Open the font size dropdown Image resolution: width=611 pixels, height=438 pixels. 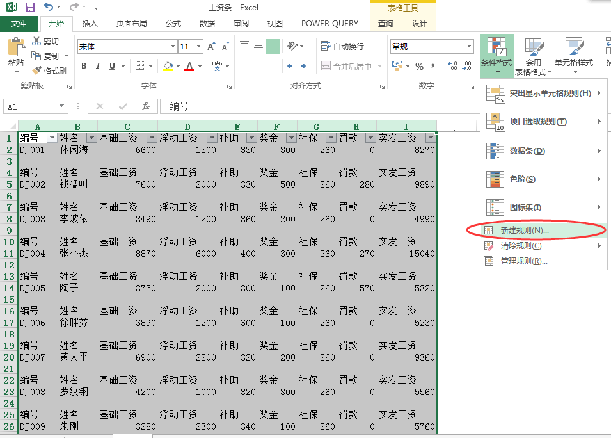click(199, 46)
